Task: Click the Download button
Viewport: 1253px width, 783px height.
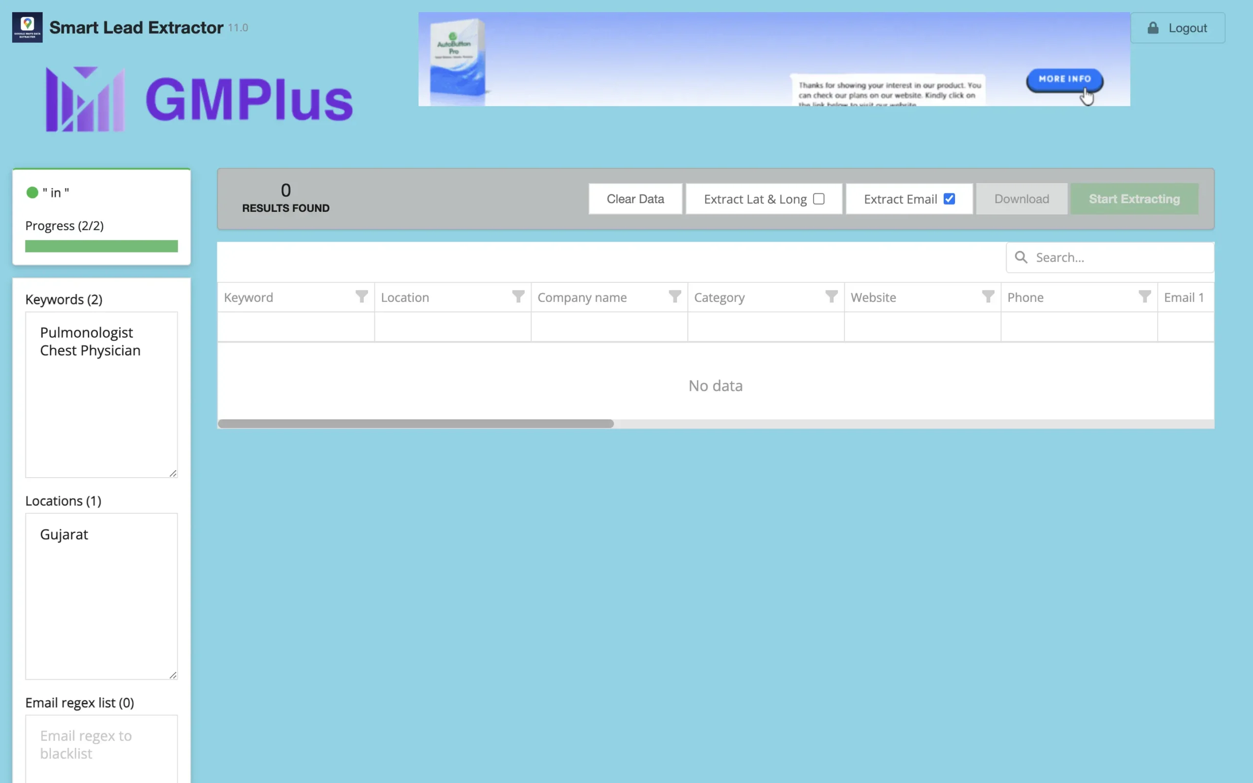Action: (x=1021, y=198)
